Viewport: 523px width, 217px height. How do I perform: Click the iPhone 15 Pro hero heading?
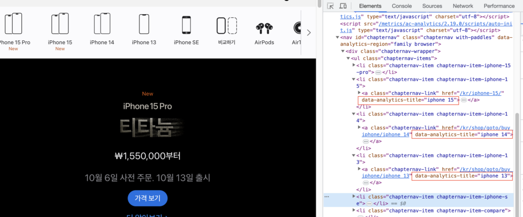pos(148,106)
